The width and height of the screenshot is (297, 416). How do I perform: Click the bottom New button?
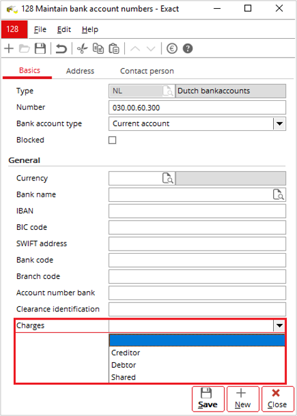pyautogui.click(x=243, y=398)
